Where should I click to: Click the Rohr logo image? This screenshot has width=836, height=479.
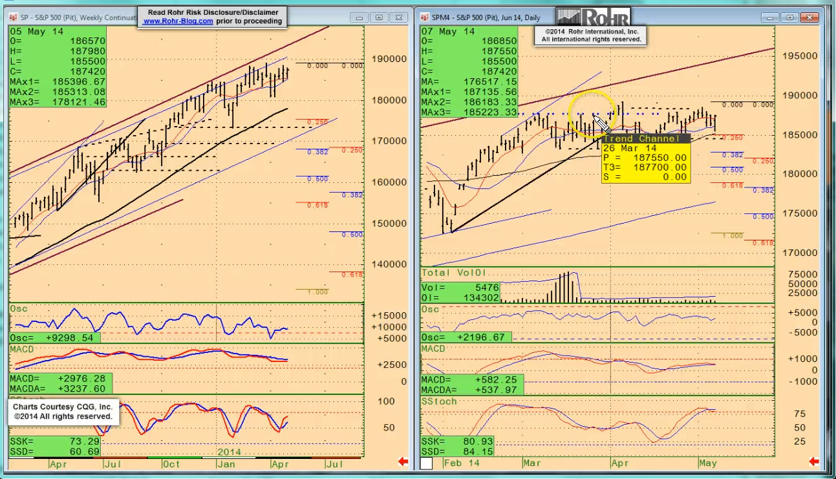tap(592, 17)
